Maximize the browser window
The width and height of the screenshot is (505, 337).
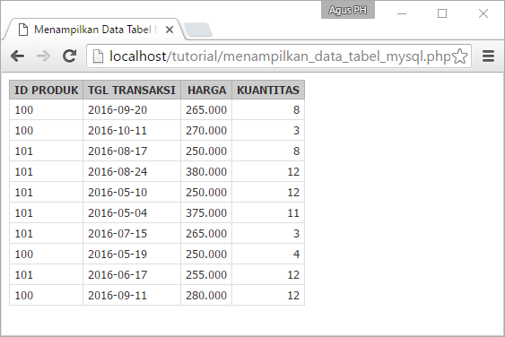point(442,13)
